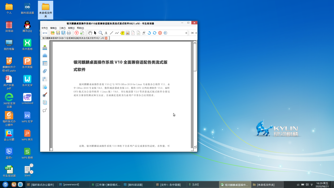Open the document outline panel
334x188 pixels.
pyautogui.click(x=45, y=63)
